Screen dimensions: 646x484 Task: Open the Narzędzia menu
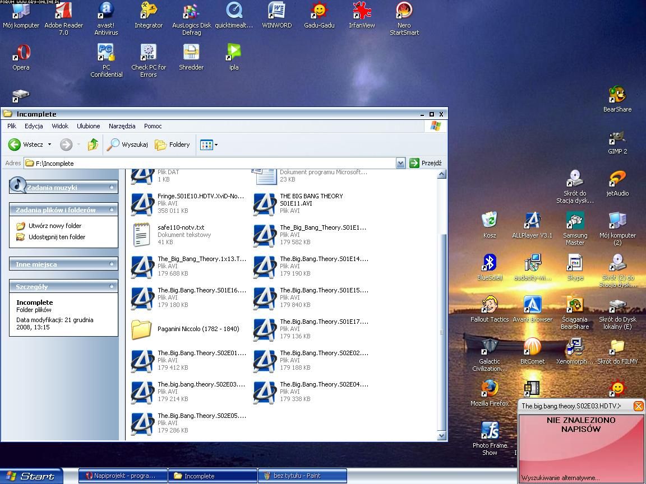[x=122, y=126]
